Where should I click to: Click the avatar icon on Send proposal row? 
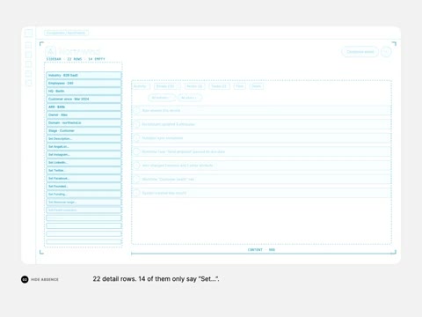(136, 151)
